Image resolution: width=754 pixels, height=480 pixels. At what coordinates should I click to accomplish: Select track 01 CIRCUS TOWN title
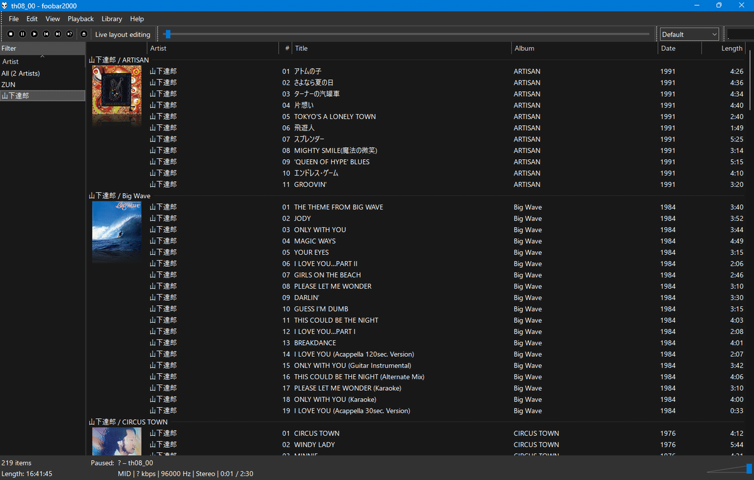click(x=317, y=433)
